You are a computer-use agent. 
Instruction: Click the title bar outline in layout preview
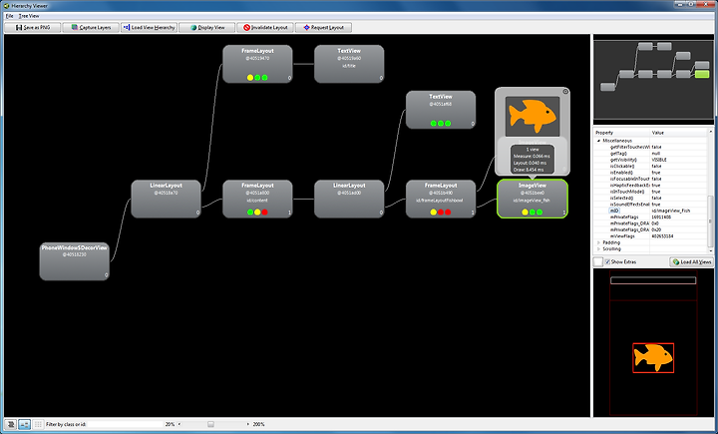pos(653,280)
